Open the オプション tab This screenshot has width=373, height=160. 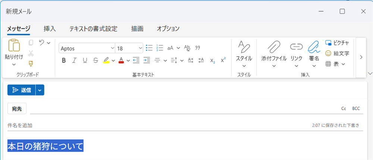click(x=168, y=29)
